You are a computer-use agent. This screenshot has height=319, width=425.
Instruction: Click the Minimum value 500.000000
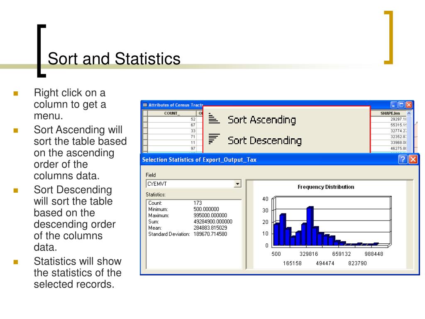(x=206, y=209)
